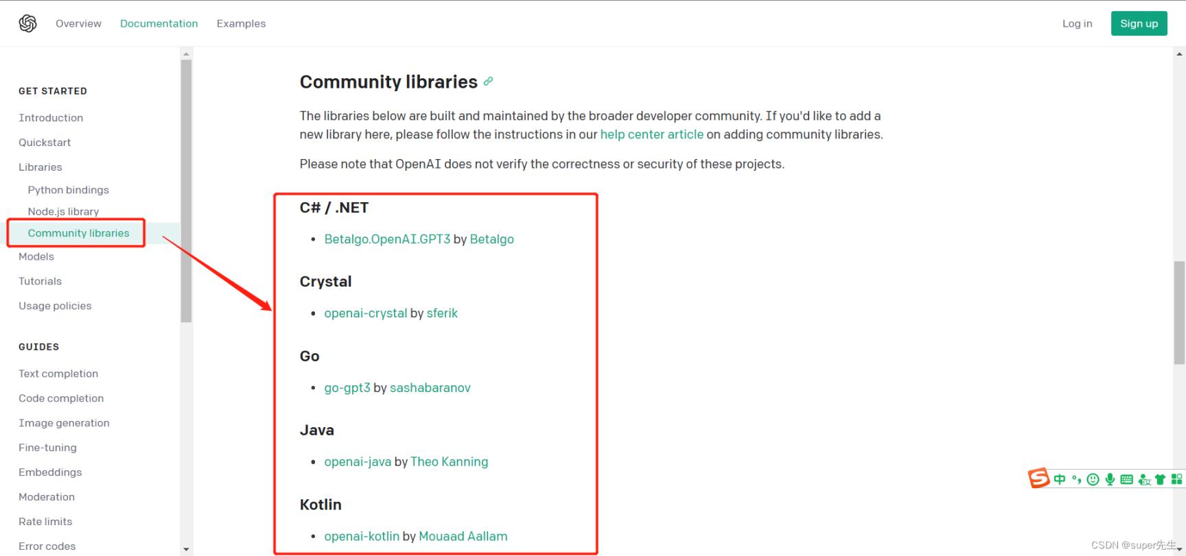Click the Java heading
Viewport: 1186px width, 556px height.
coord(316,431)
